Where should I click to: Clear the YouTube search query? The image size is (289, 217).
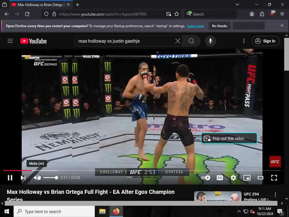click(178, 41)
